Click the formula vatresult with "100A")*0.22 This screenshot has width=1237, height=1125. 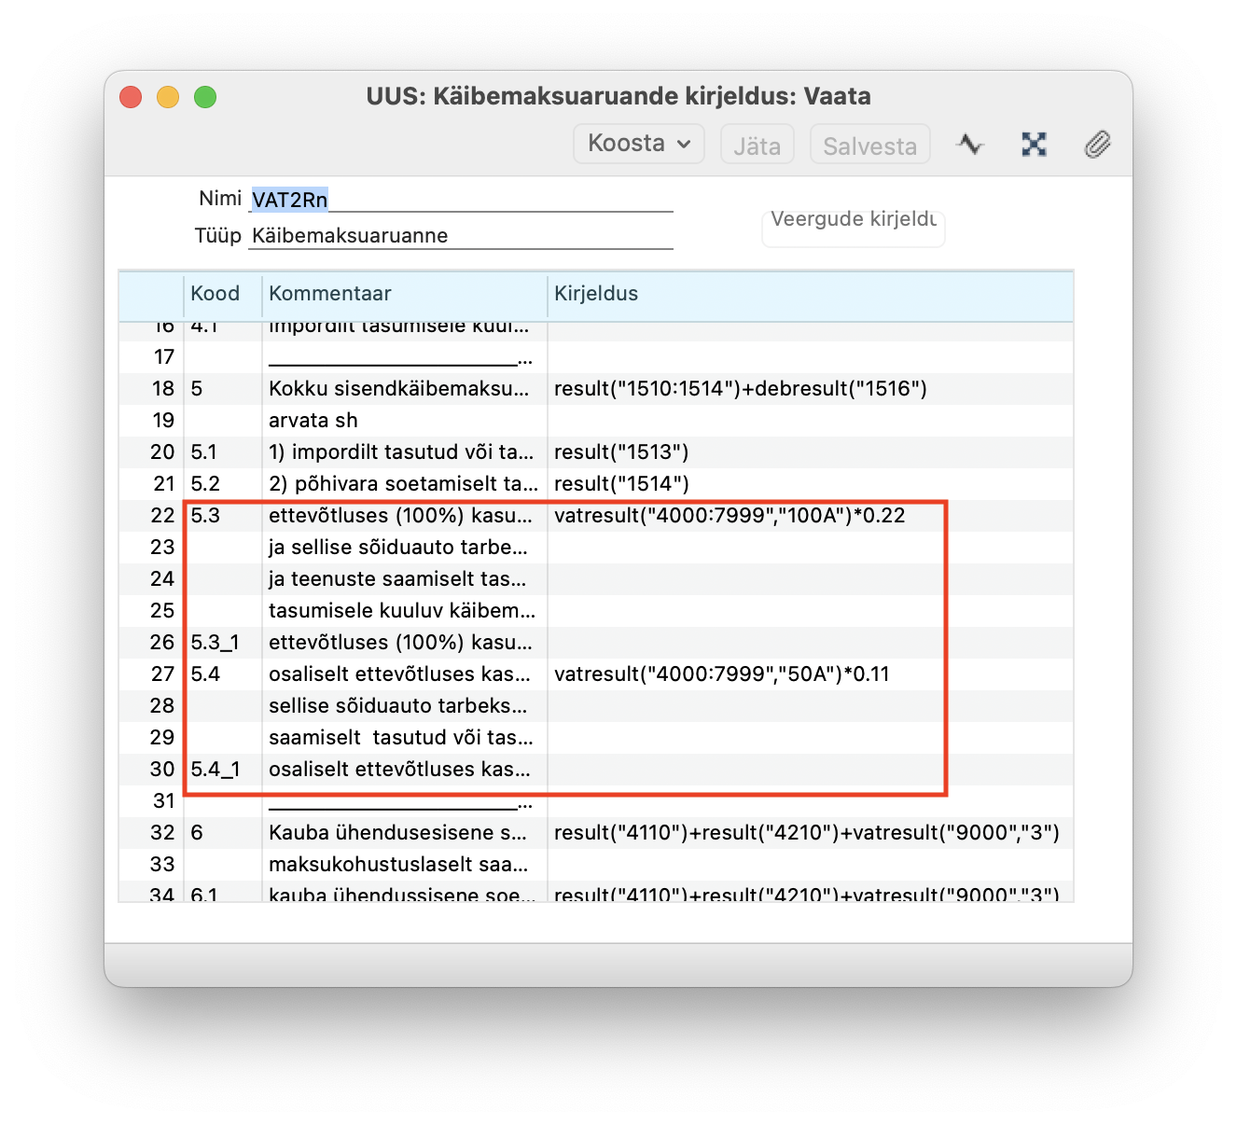click(730, 516)
